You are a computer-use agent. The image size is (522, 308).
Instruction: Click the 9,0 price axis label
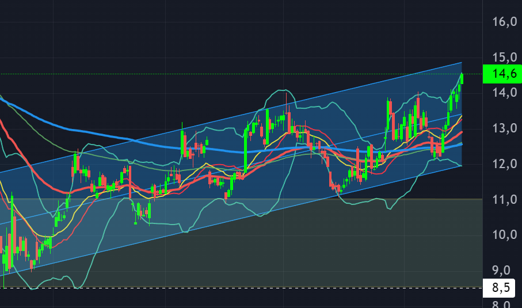(x=504, y=271)
